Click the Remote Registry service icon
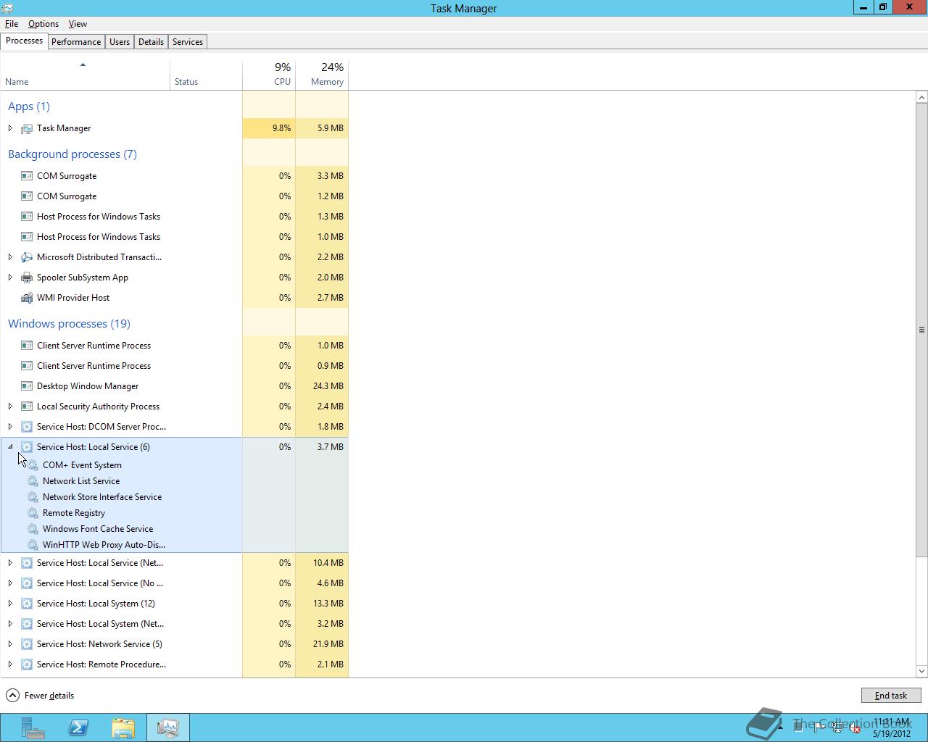 point(33,513)
